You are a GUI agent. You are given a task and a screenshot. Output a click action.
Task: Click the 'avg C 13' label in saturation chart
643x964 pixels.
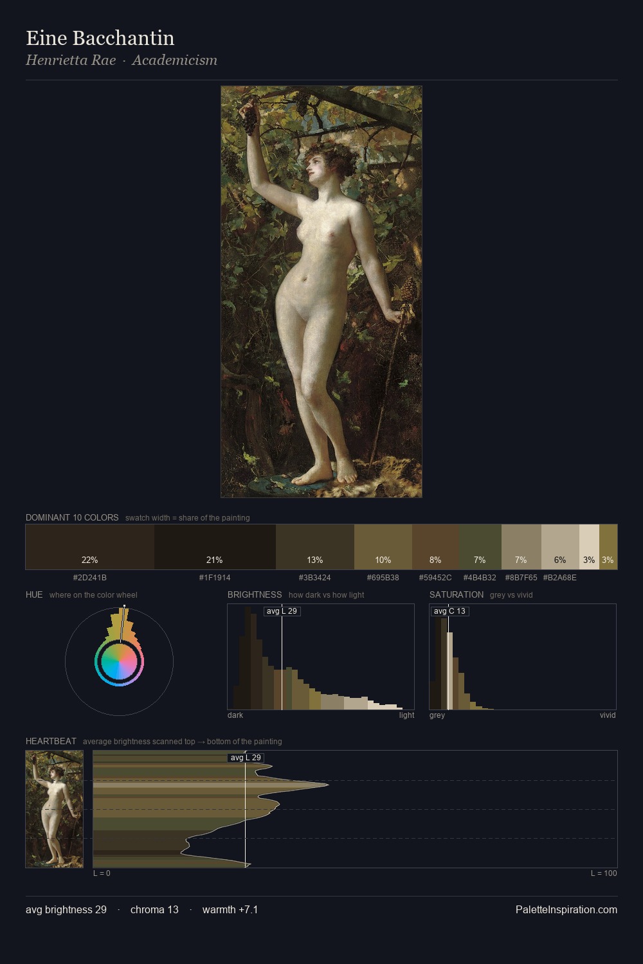449,611
